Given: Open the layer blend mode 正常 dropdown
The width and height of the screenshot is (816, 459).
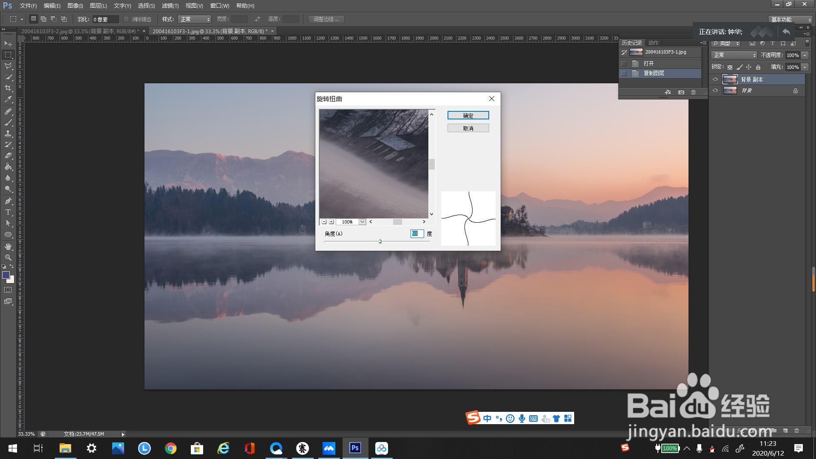Looking at the screenshot, I should pyautogui.click(x=735, y=55).
